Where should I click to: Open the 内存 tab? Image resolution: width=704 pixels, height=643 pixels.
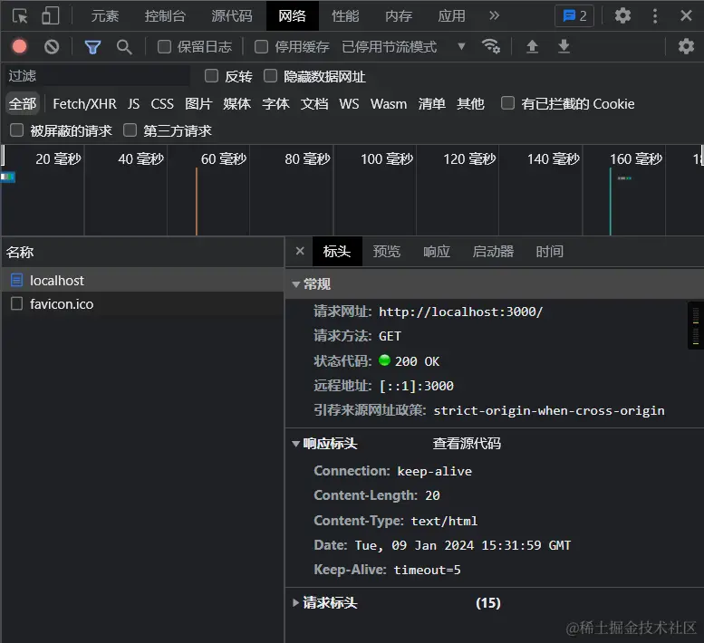click(399, 16)
